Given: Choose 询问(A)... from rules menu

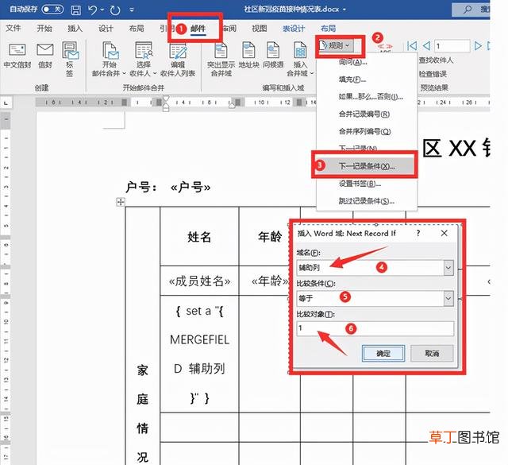Looking at the screenshot, I should (x=367, y=62).
